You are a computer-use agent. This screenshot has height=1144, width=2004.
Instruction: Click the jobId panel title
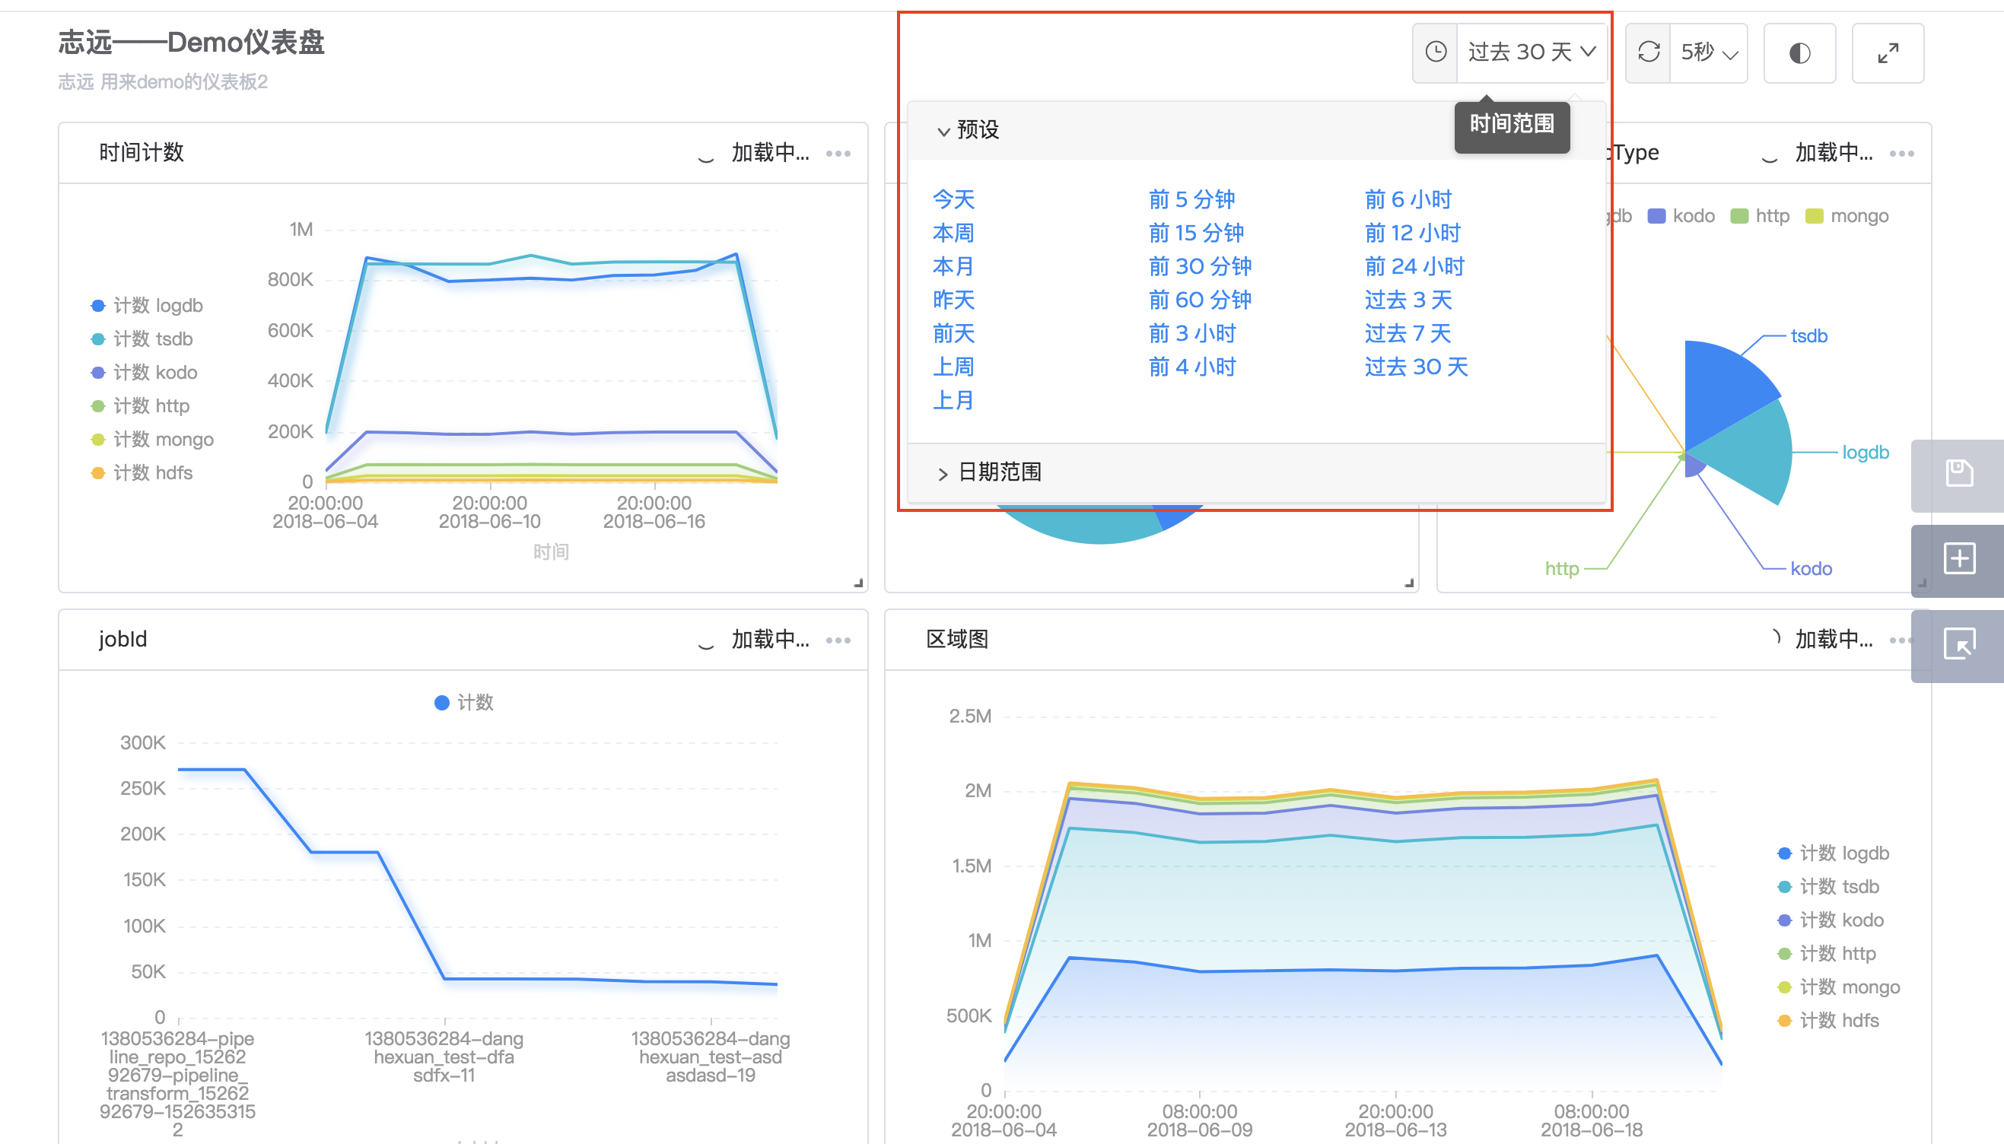pyautogui.click(x=122, y=640)
